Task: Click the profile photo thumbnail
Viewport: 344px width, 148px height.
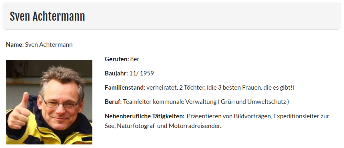Action: click(x=49, y=102)
